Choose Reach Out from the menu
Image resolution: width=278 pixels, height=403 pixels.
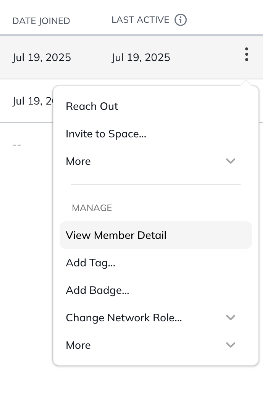[x=155, y=106]
